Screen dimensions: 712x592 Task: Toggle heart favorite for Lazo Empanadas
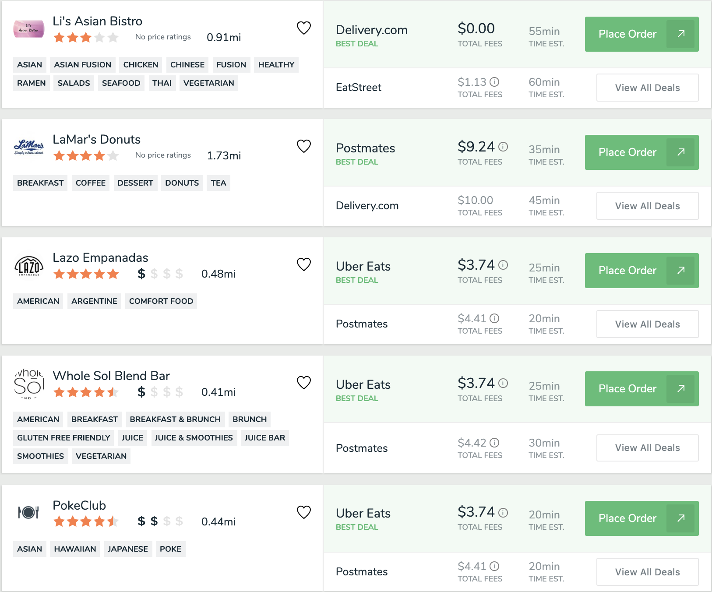304,264
